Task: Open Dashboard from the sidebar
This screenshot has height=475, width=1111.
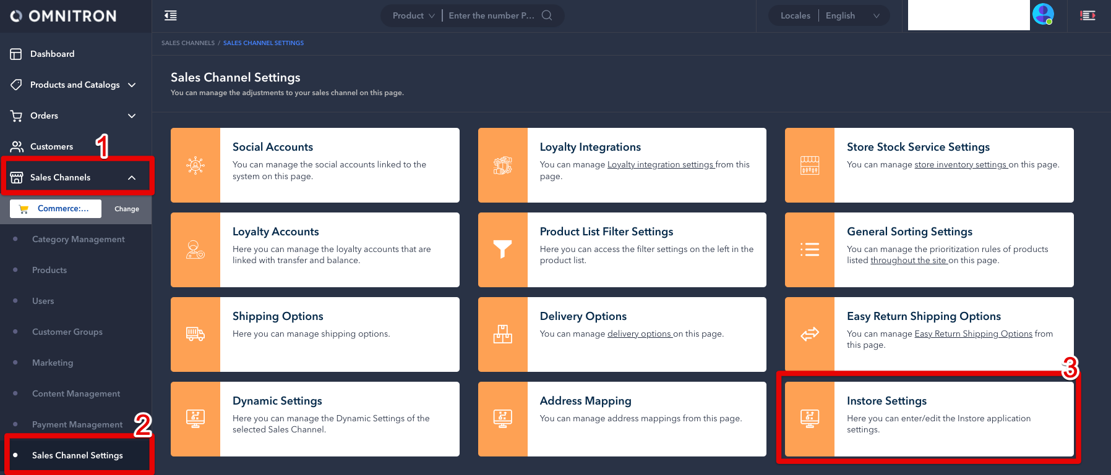Action: coord(52,54)
